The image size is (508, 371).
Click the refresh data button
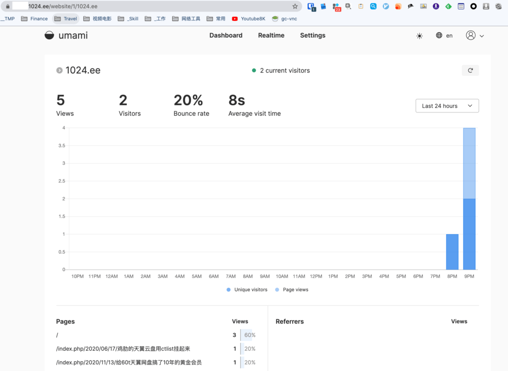click(470, 70)
